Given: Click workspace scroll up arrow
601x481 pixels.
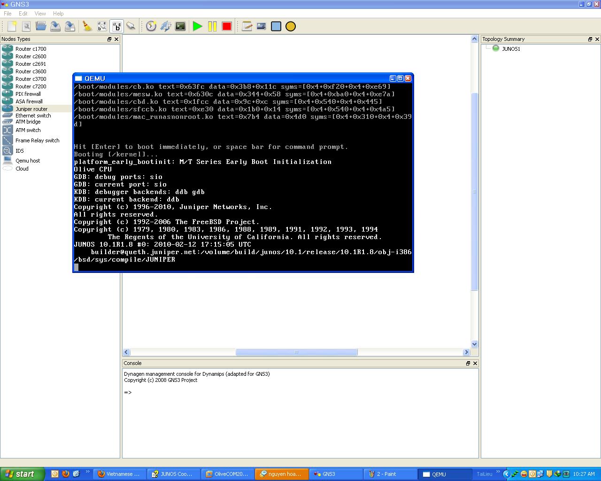Looking at the screenshot, I should tap(474, 39).
